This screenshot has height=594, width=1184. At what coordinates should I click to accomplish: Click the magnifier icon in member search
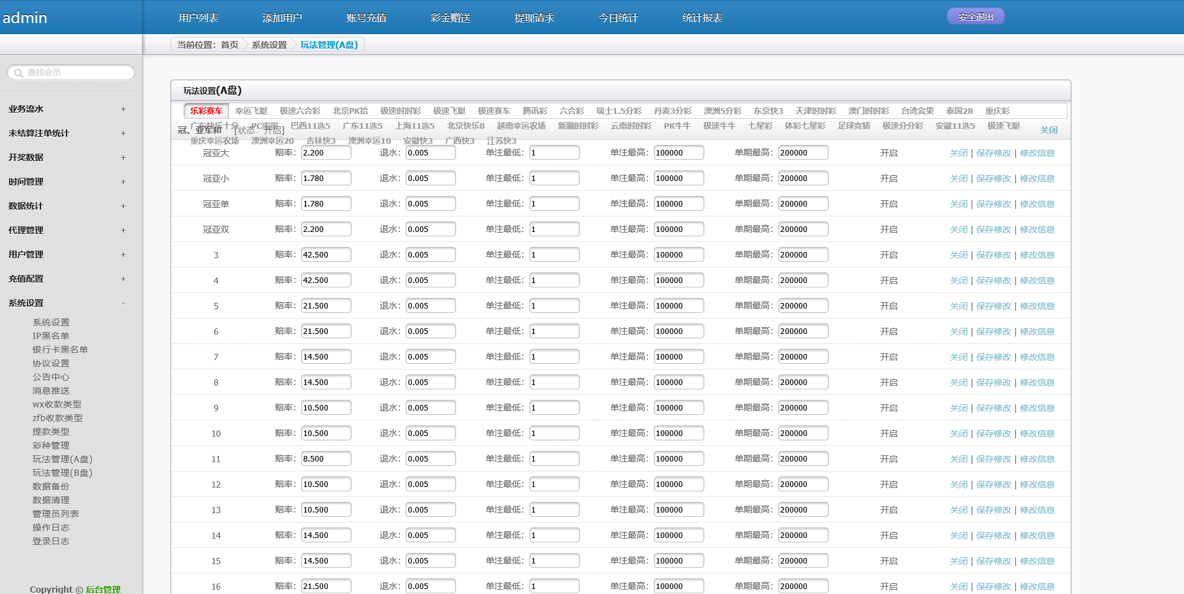[19, 73]
